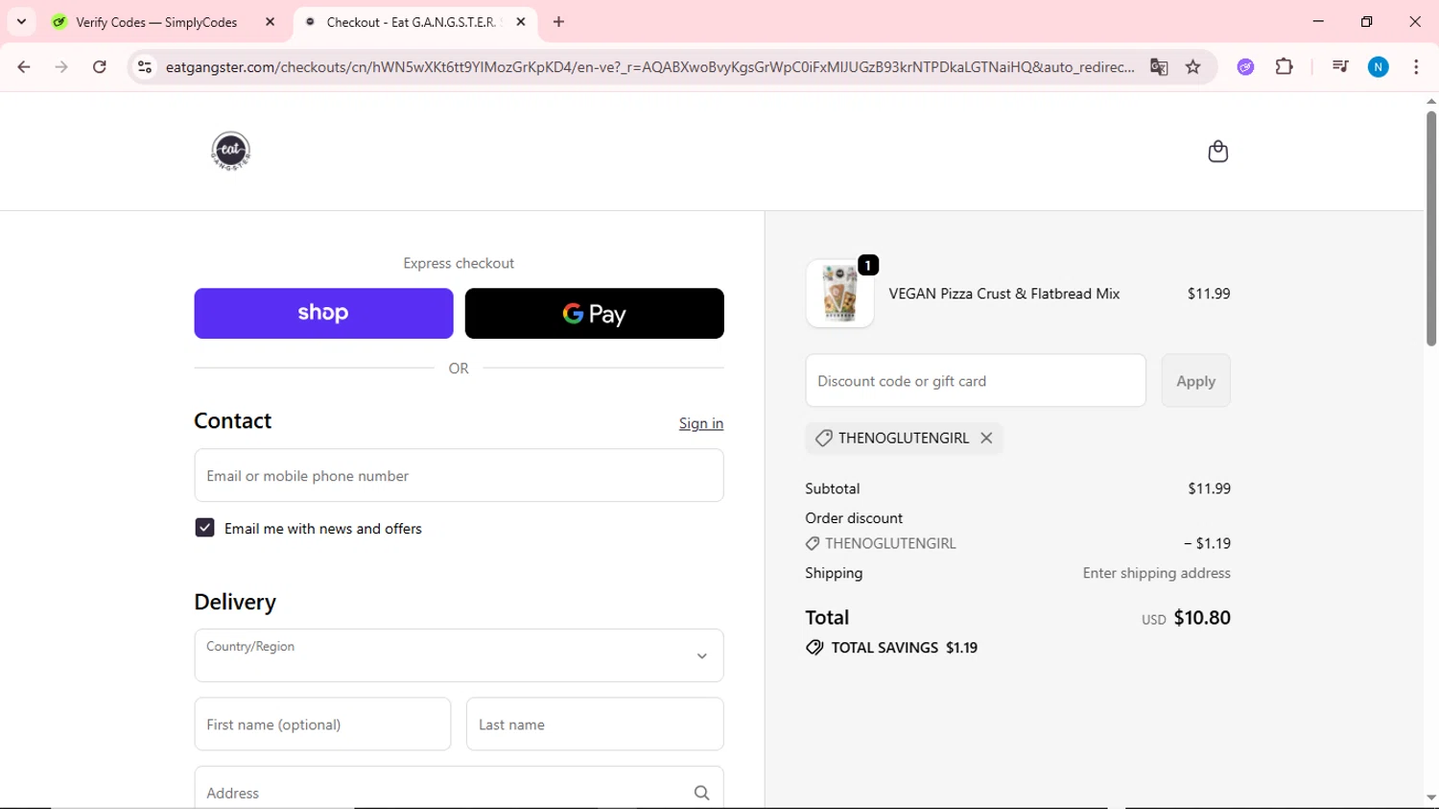Open Chrome three-dot menu
1439x809 pixels.
(x=1416, y=66)
